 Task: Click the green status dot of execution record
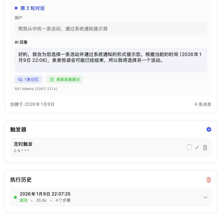(x=15, y=197)
